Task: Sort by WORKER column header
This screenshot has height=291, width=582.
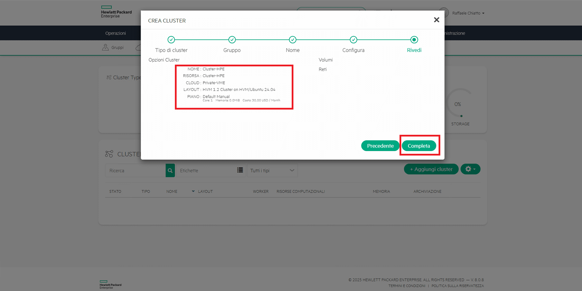Action: tap(261, 191)
